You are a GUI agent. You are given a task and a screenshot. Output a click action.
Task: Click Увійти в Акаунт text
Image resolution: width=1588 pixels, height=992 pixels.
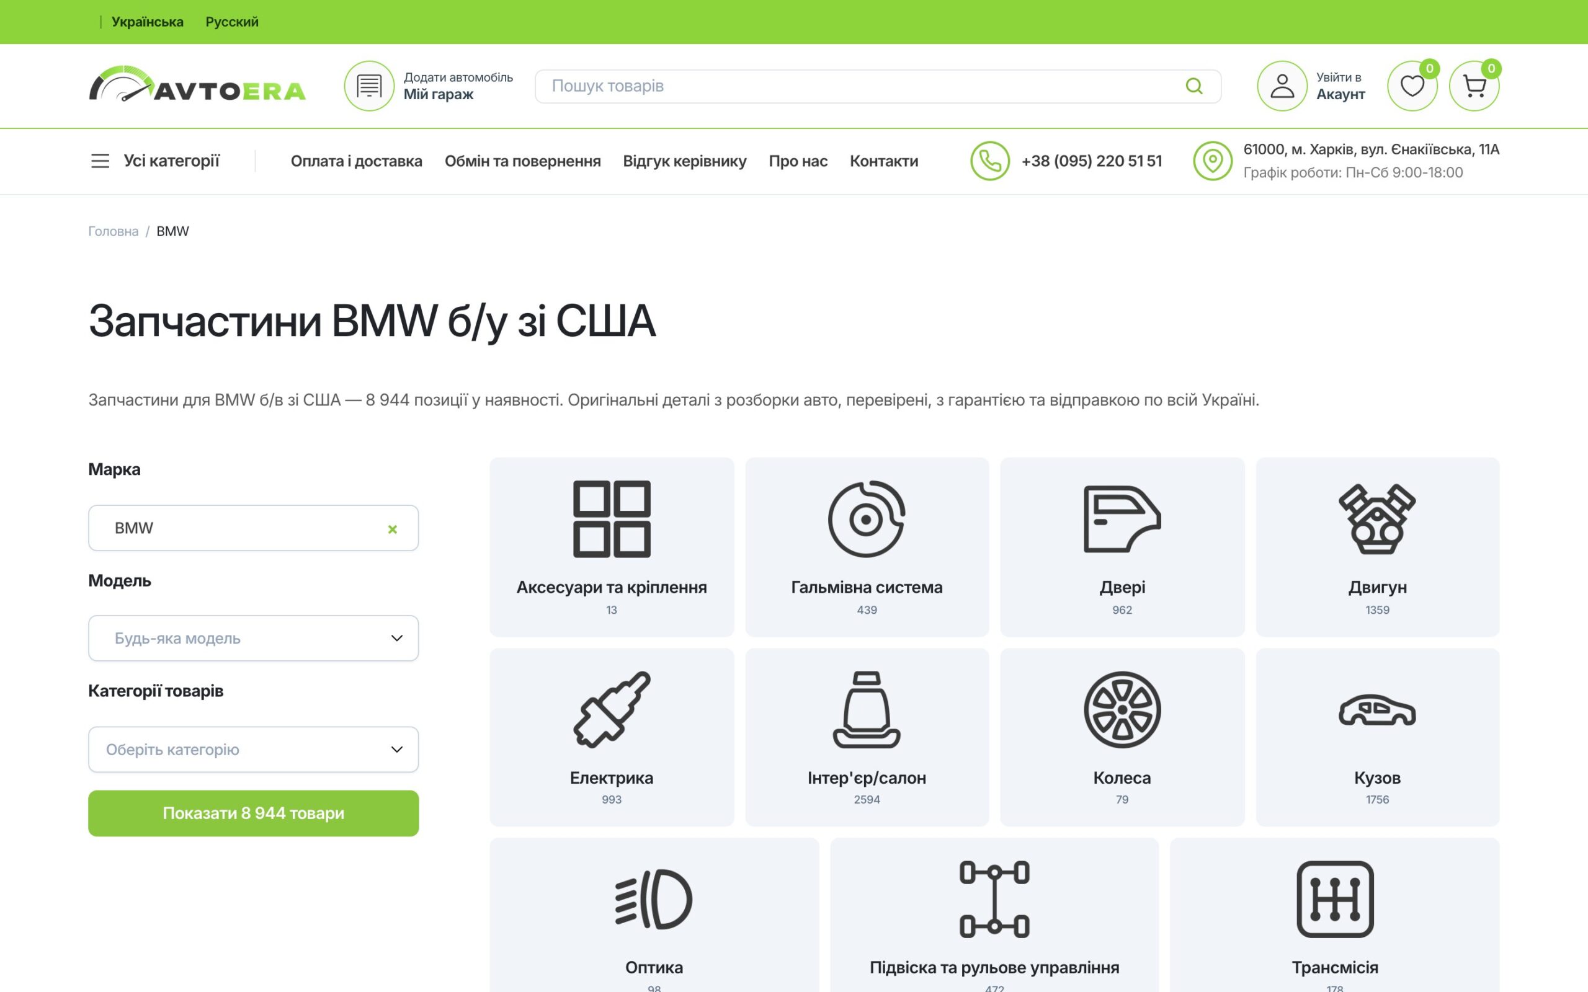coord(1340,86)
